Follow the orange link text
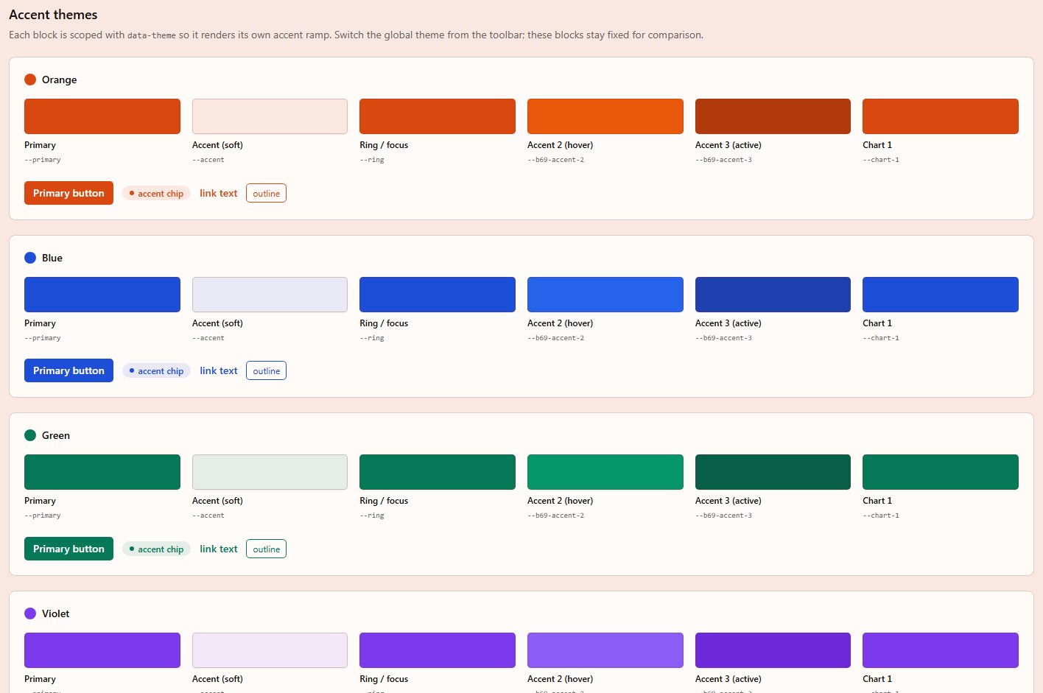The width and height of the screenshot is (1043, 693). coord(219,193)
